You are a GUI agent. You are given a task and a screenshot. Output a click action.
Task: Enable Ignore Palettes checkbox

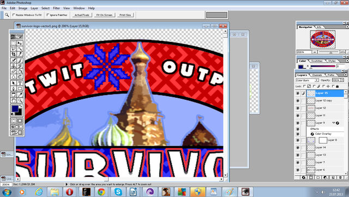[48, 15]
